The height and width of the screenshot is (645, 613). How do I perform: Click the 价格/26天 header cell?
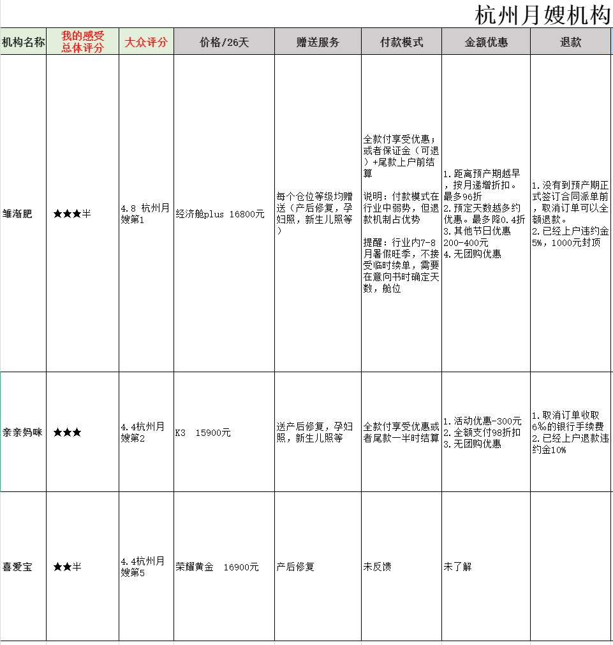click(224, 41)
